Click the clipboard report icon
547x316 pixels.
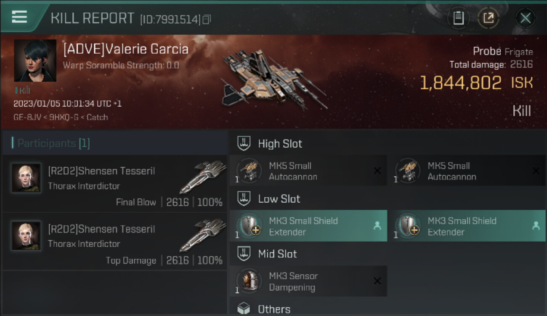tap(458, 18)
